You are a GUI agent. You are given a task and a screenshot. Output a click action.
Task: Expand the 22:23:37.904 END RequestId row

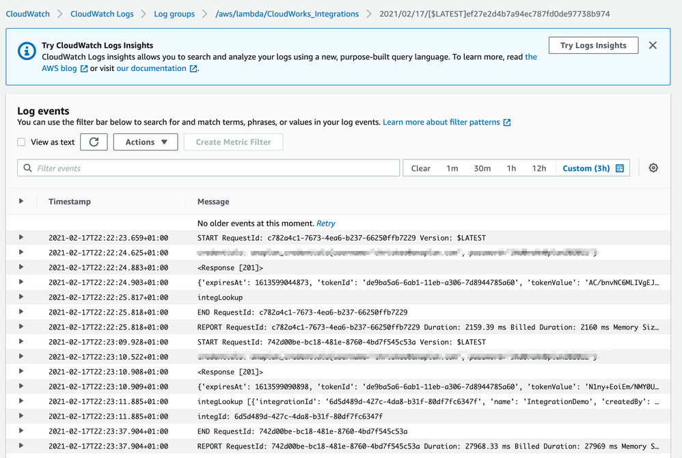point(21,431)
